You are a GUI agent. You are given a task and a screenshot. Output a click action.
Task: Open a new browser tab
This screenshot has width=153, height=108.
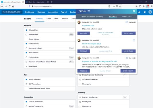tap(52, 2)
